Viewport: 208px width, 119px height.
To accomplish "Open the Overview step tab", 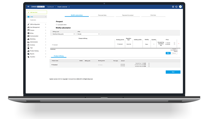I will click(153, 15).
